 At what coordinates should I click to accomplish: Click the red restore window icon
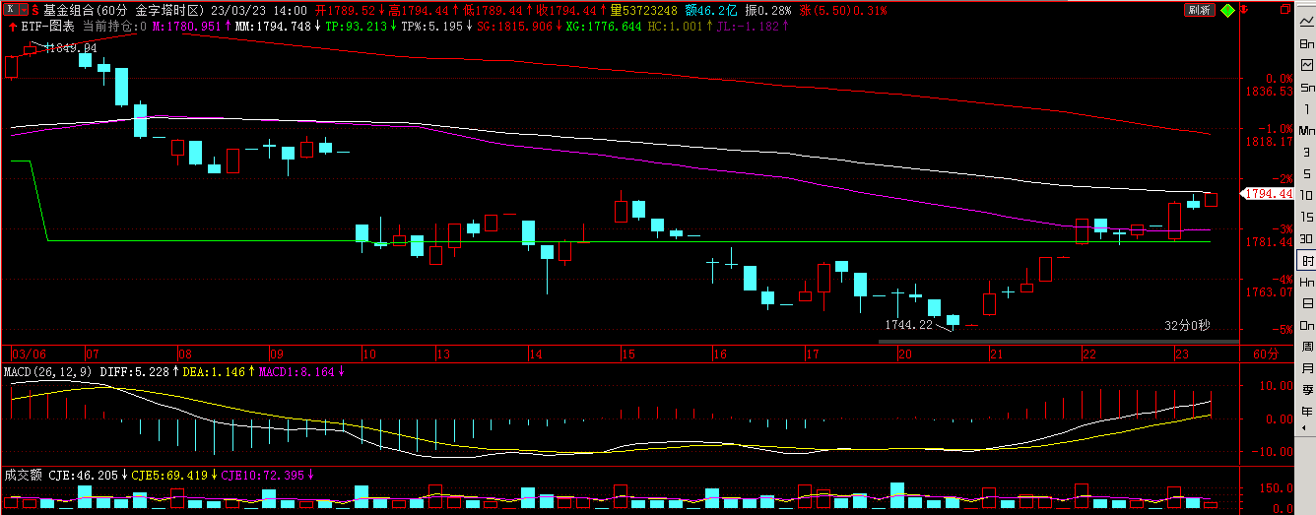click(x=1284, y=8)
